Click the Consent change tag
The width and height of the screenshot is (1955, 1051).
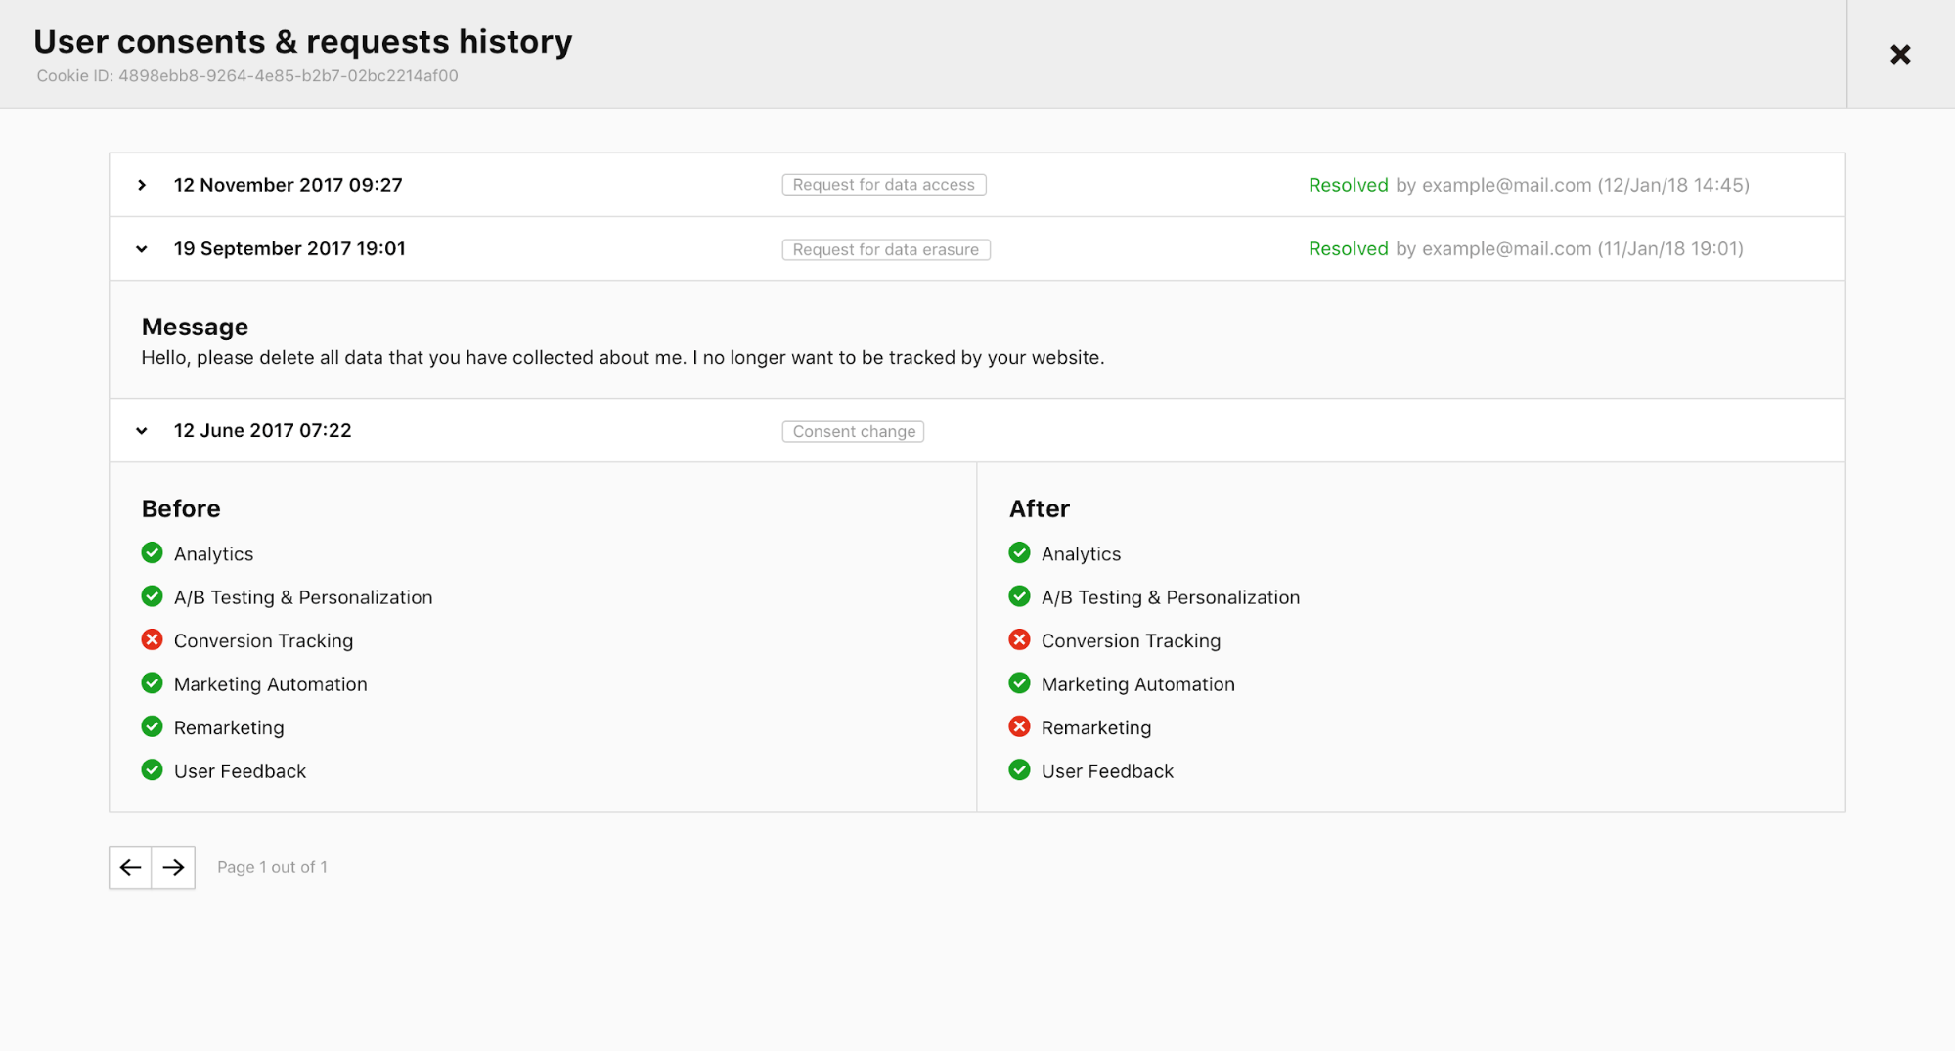[x=853, y=431]
